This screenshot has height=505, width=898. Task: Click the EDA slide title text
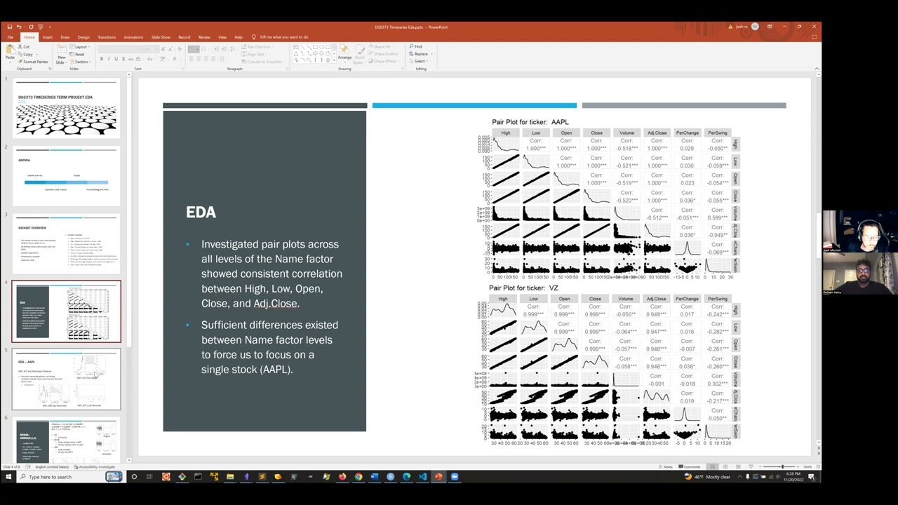pos(201,213)
